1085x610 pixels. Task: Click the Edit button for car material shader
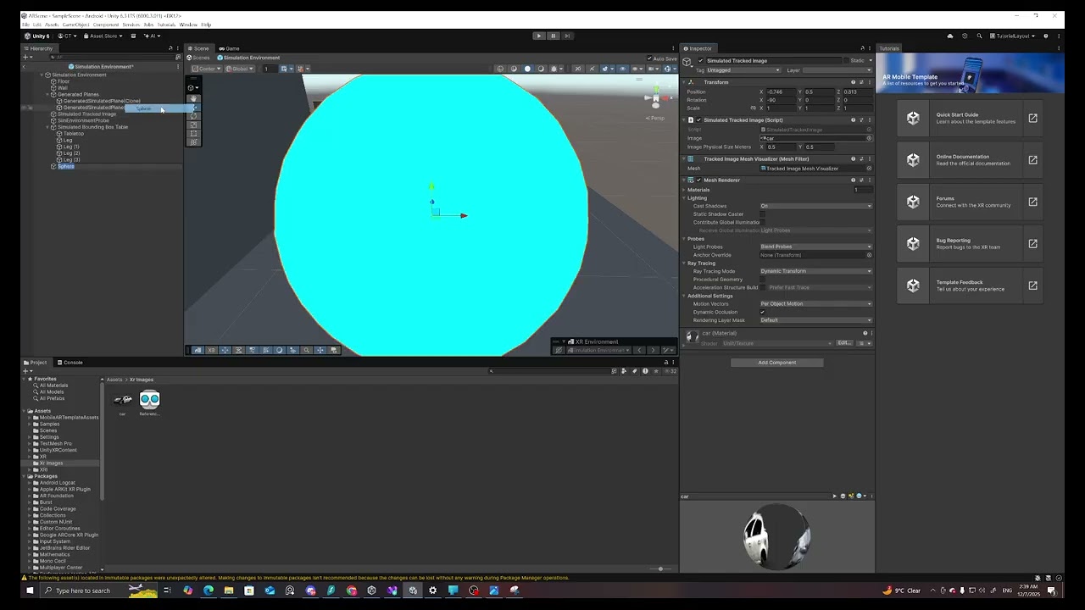(x=843, y=343)
